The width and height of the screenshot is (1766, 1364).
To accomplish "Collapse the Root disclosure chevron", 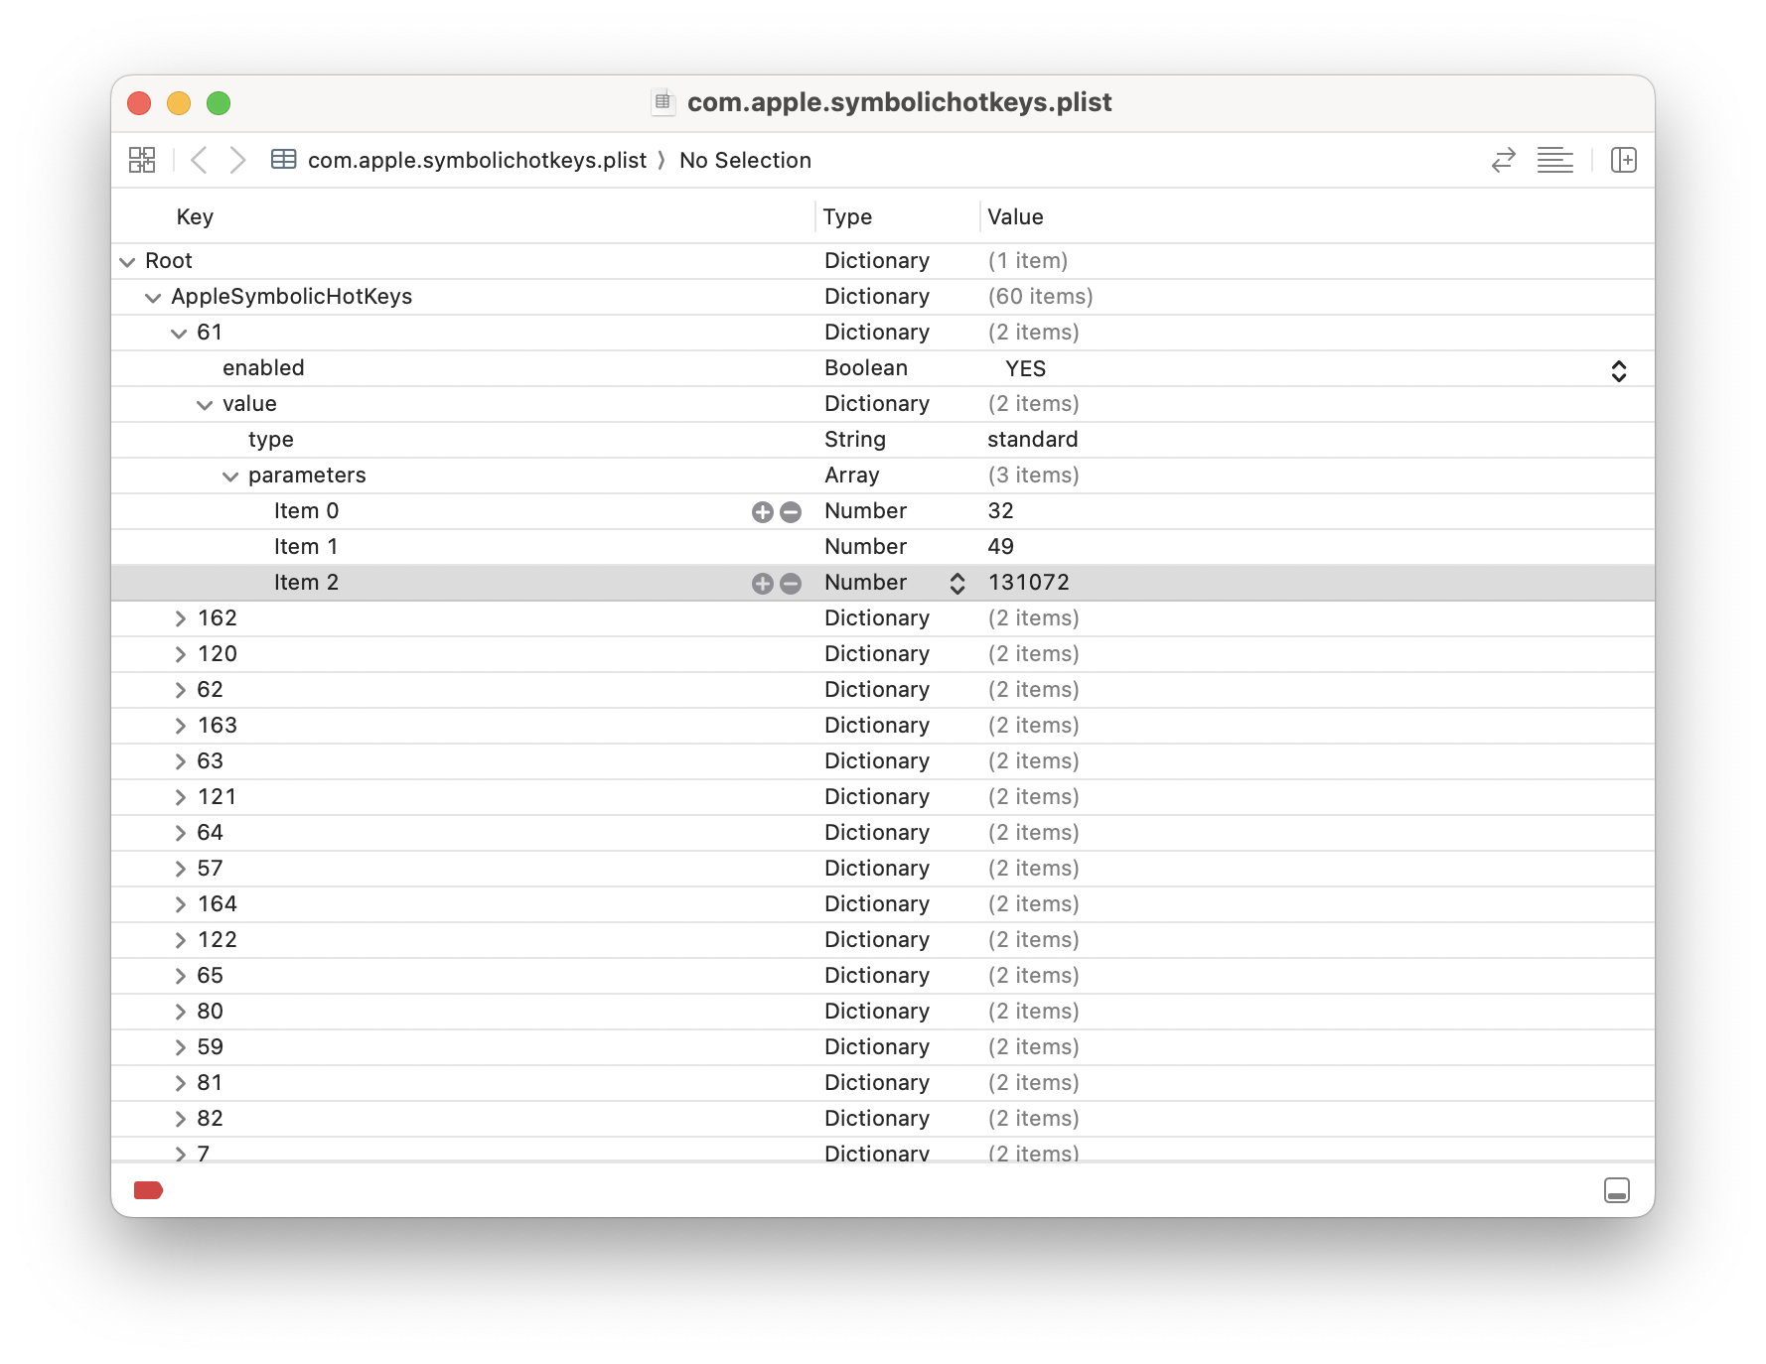I will click(x=127, y=262).
